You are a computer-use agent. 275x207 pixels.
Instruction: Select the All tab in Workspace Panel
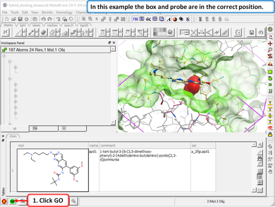(x=14, y=129)
